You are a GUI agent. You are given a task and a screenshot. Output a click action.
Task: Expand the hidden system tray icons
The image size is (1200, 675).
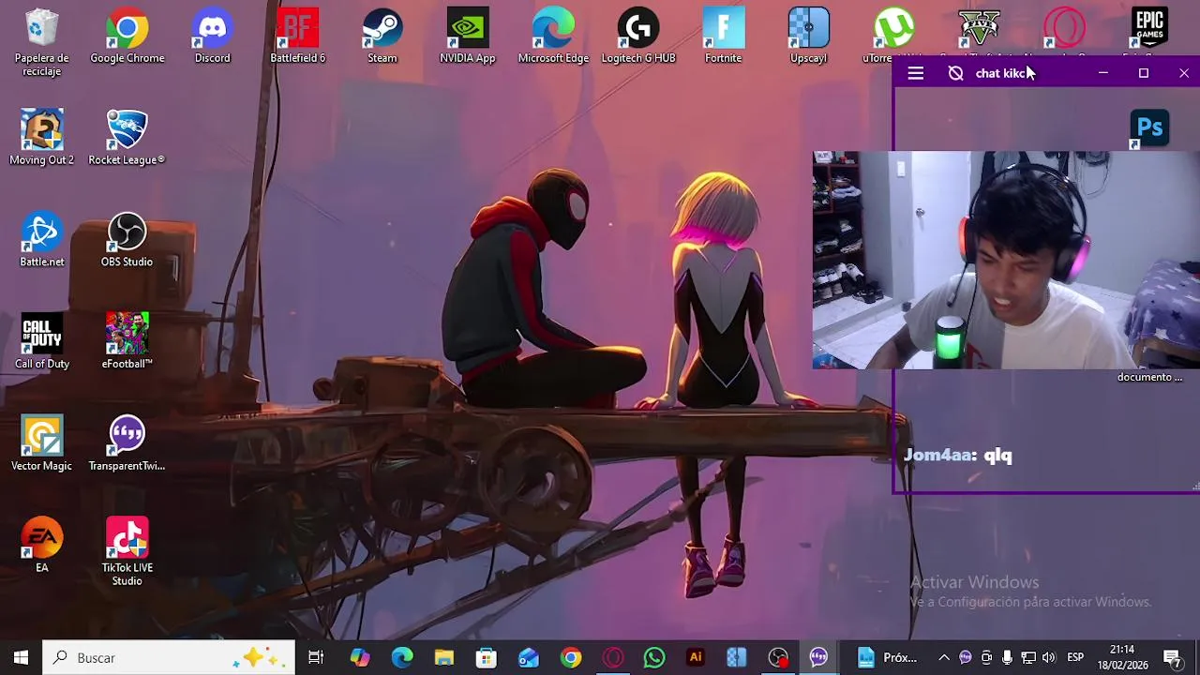(944, 658)
